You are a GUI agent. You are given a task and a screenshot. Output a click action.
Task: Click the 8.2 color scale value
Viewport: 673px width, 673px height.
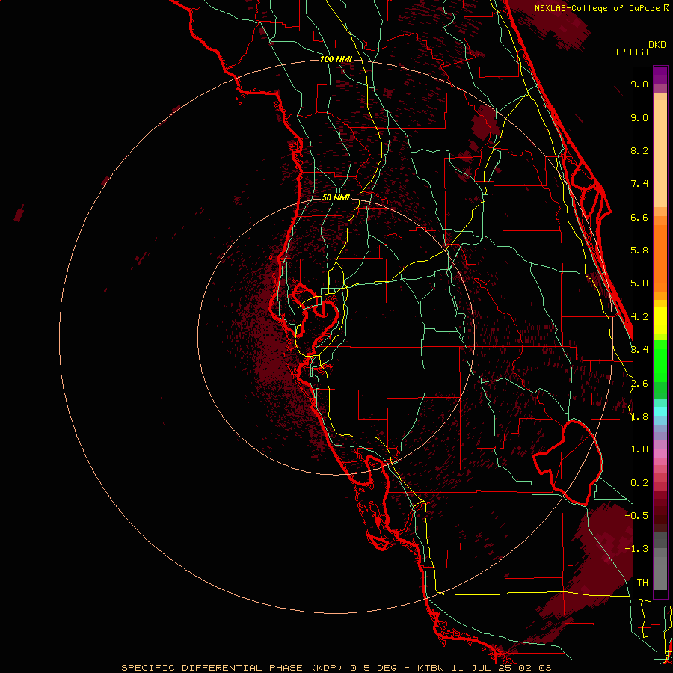tap(639, 150)
